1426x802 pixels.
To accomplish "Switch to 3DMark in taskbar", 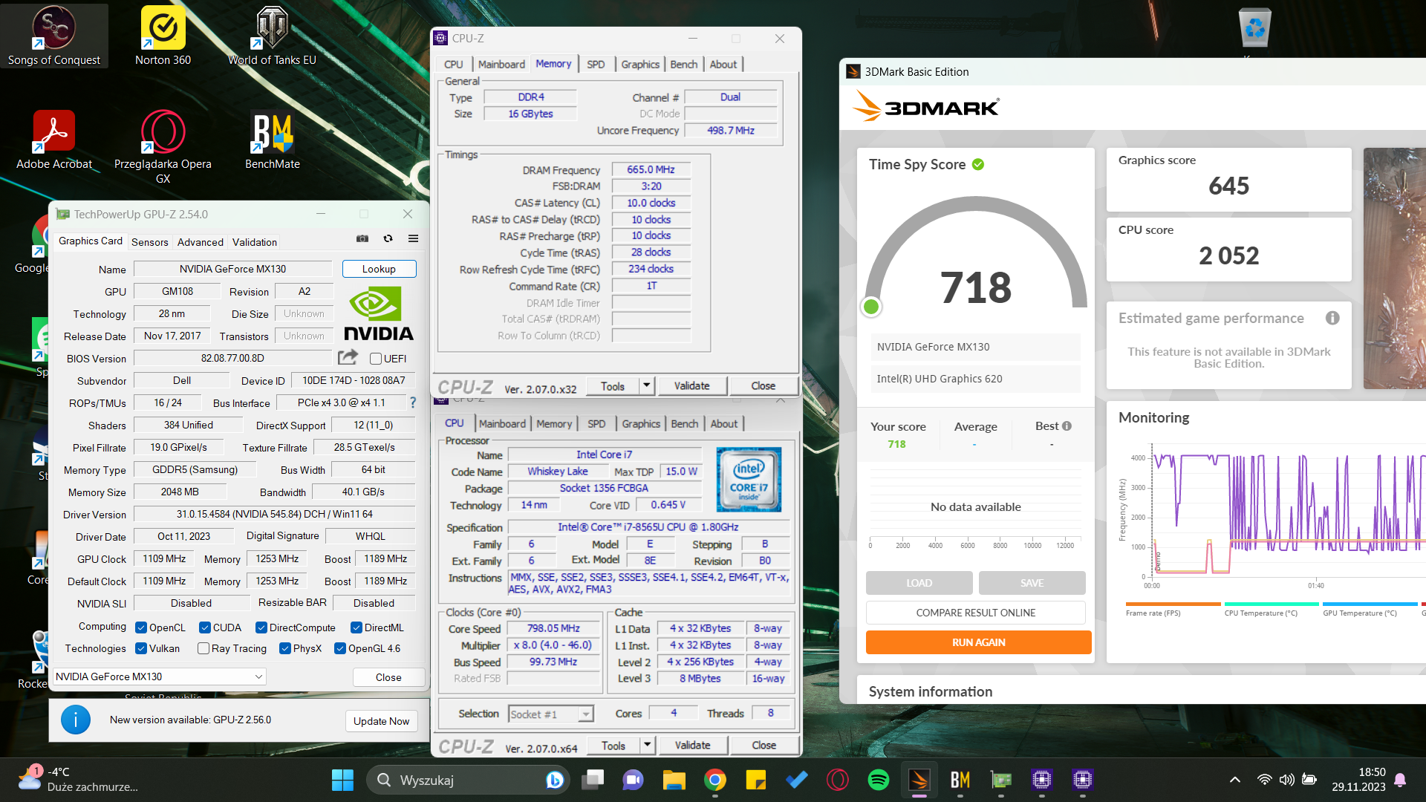I will tap(919, 780).
